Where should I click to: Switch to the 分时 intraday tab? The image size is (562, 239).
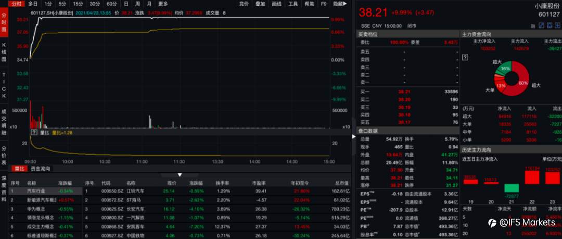[x=16, y=4]
